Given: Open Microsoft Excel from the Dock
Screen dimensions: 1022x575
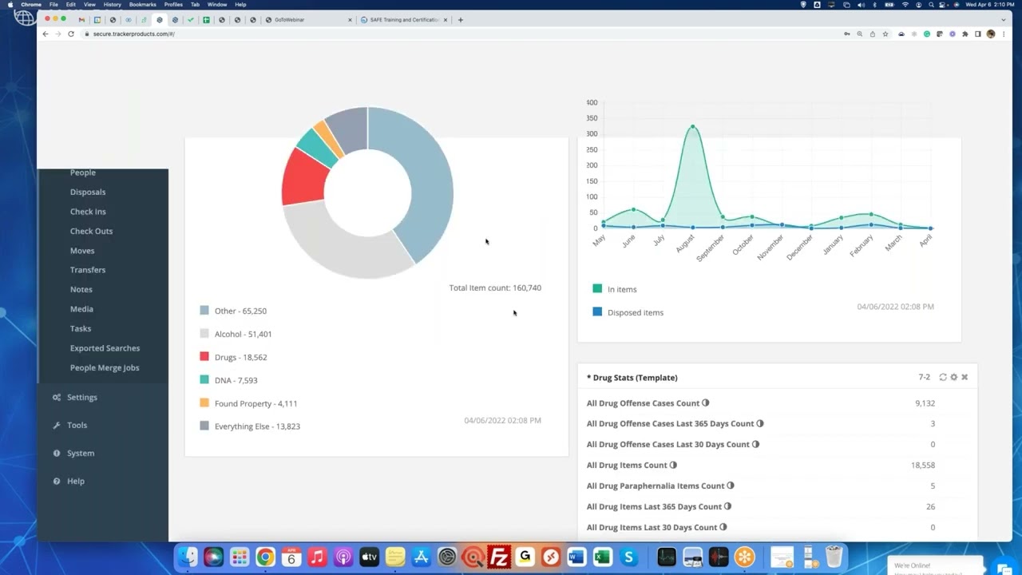Looking at the screenshot, I should coord(603,557).
